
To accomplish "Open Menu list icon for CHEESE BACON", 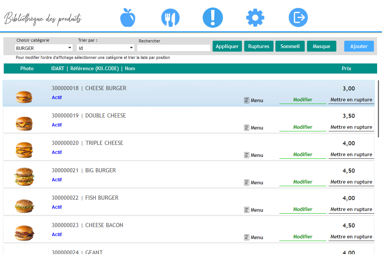I will pos(247,237).
